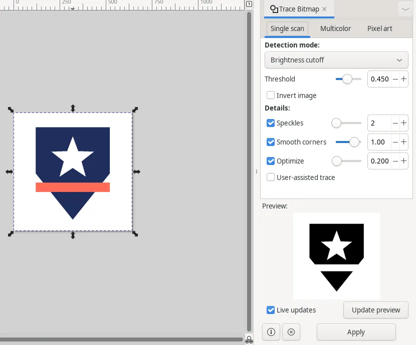Toggle the Live updates checkbox
This screenshot has height=345, width=416.
(270, 310)
